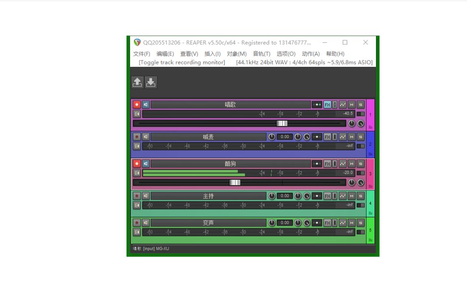This screenshot has height=291, width=467.
Task: Adjust the volume fader on 唱歌 track
Action: pos(282,124)
